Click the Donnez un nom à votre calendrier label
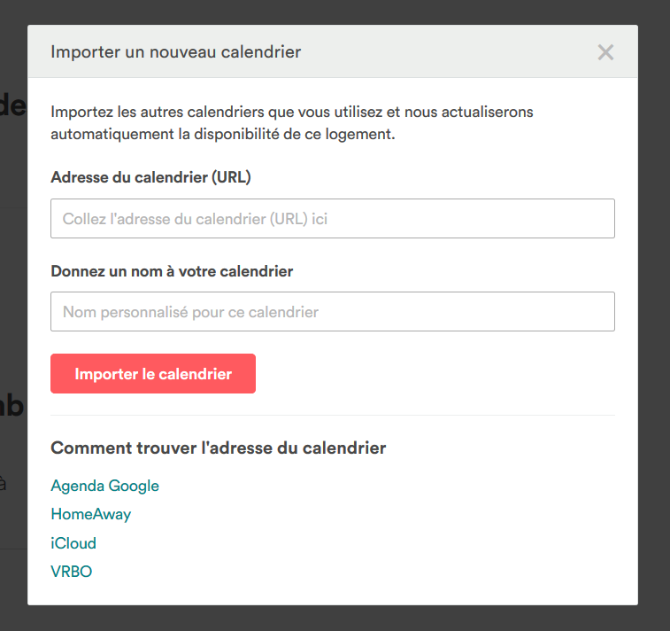The width and height of the screenshot is (670, 631). point(172,271)
